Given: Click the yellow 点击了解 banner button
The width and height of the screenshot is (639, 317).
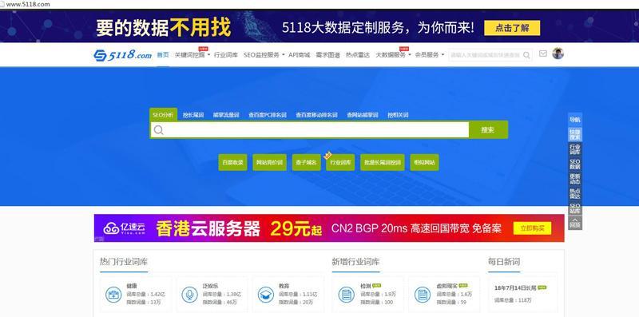Looking at the screenshot, I should coord(512,28).
